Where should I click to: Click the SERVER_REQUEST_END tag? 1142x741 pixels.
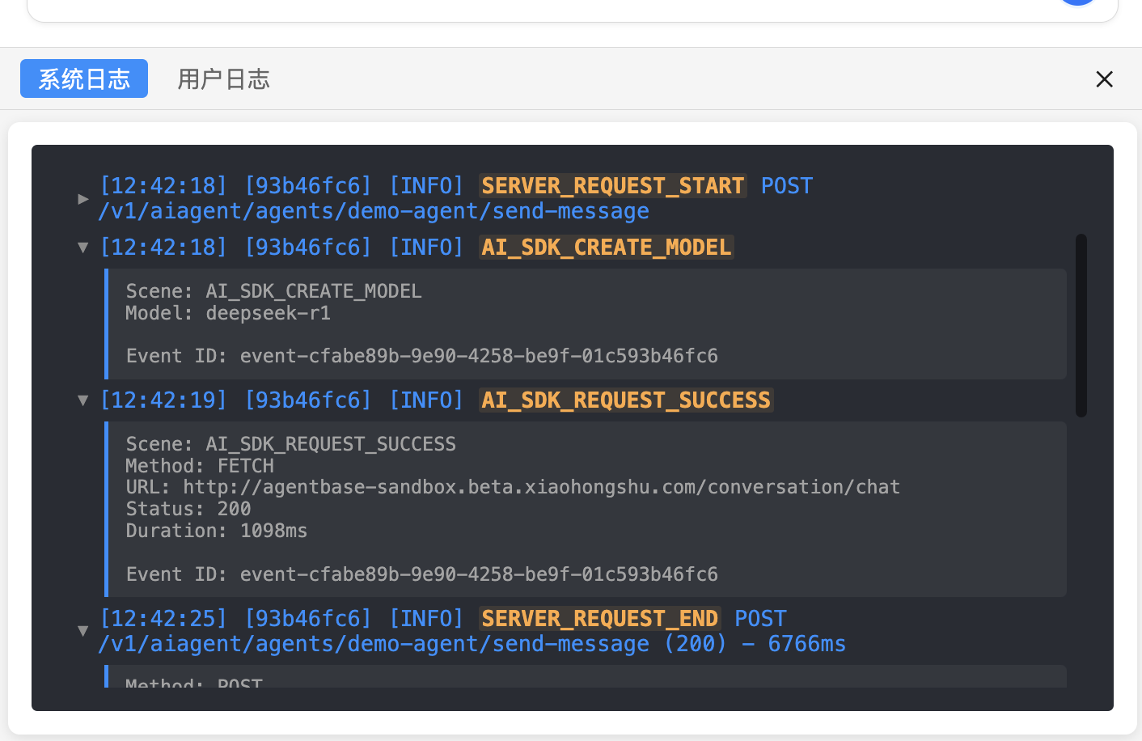coord(599,619)
